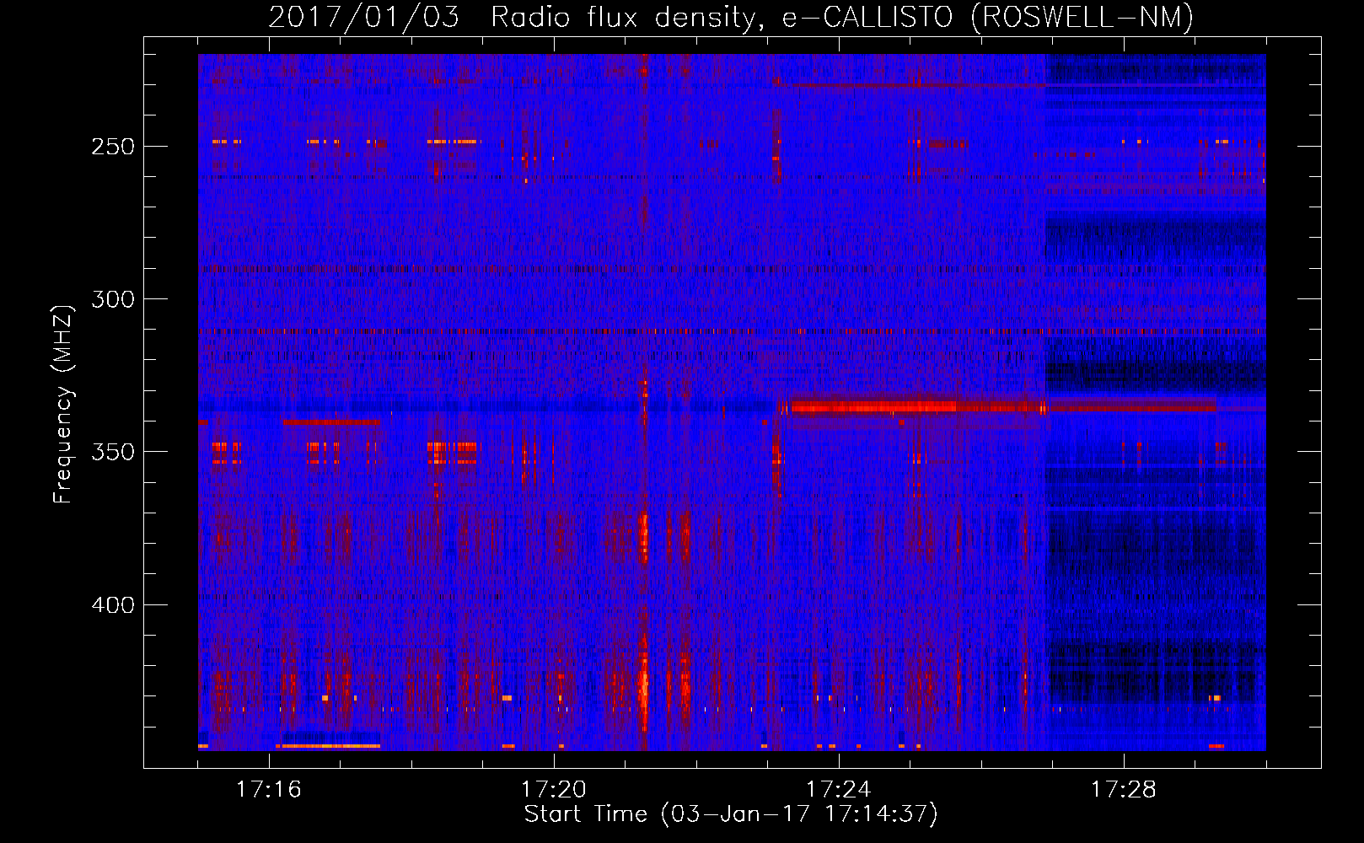Click the 17:28 time tick label
The height and width of the screenshot is (843, 1364).
click(1123, 789)
